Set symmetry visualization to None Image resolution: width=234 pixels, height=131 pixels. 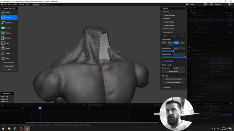164,43
